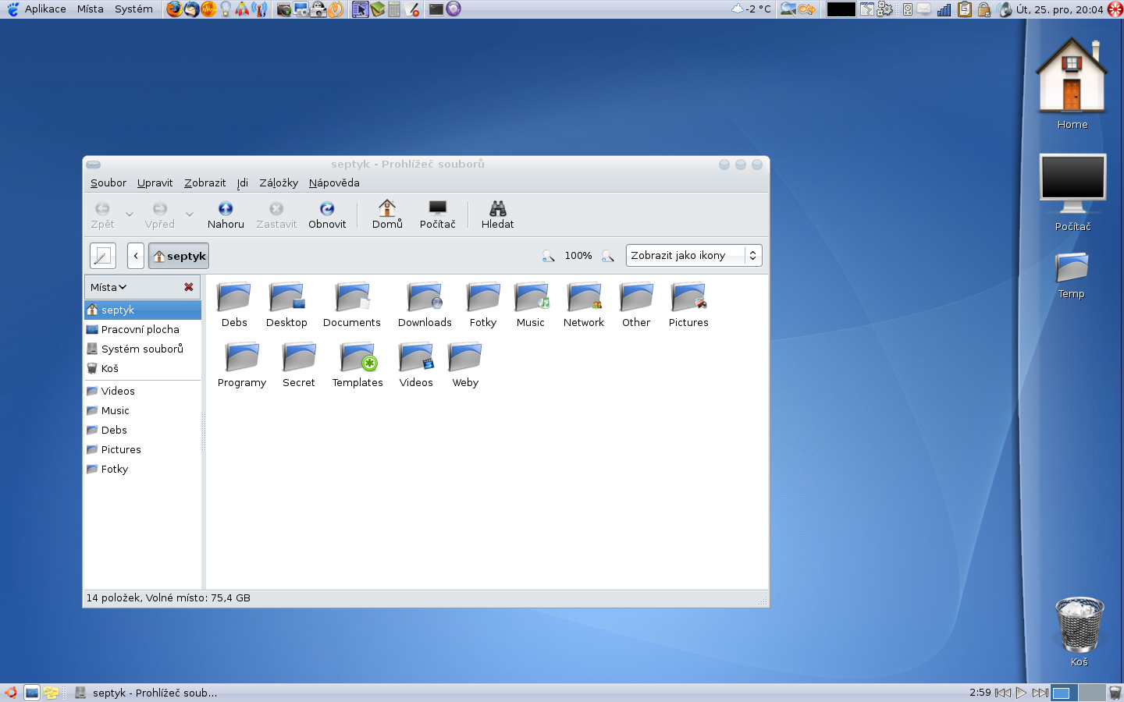1124x702 pixels.
Task: Click the septyk path bar button
Action: coord(179,256)
